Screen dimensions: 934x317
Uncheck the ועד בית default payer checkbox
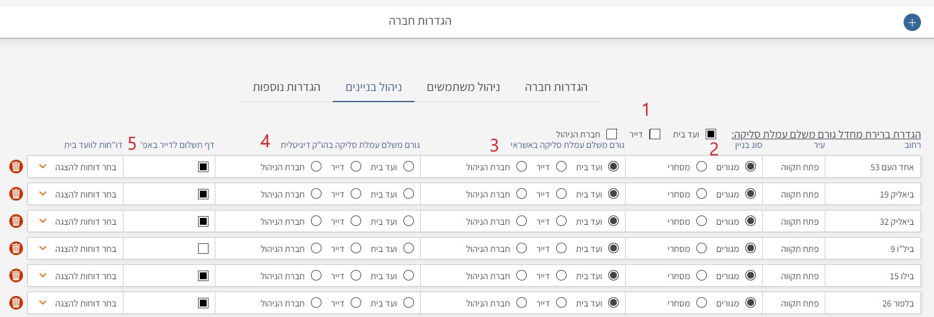coord(711,134)
